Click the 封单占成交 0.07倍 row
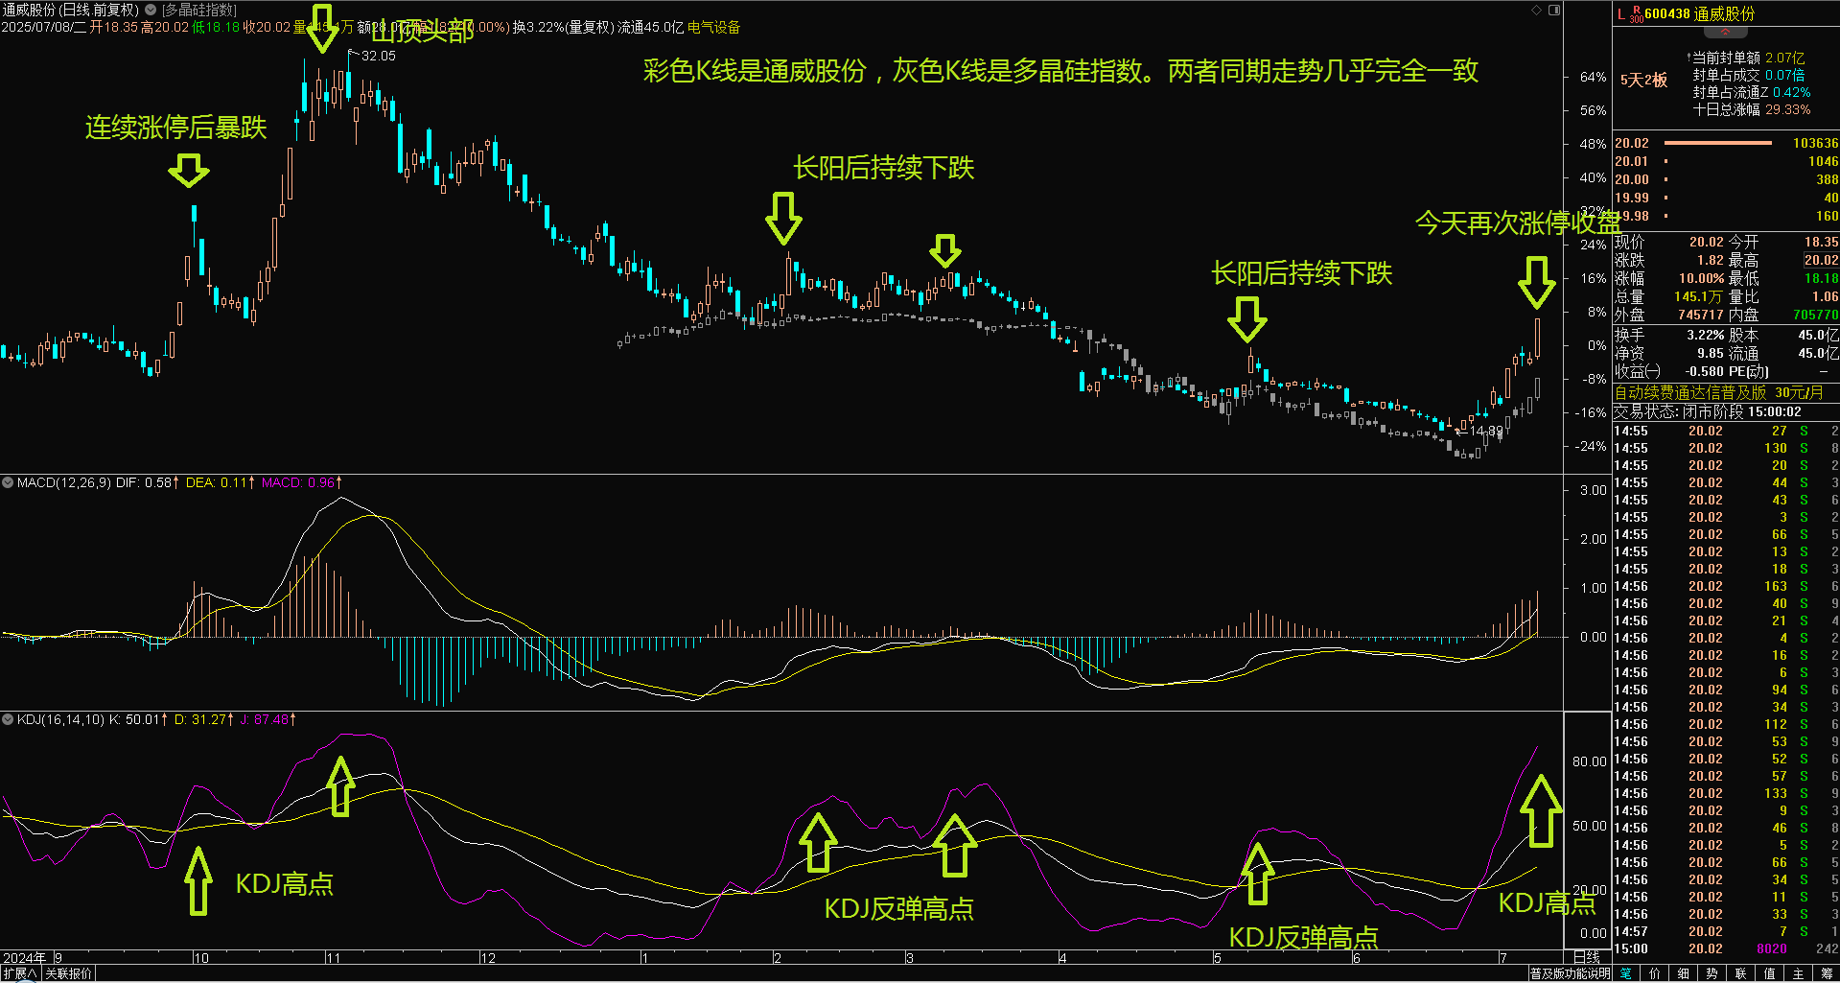The width and height of the screenshot is (1840, 983). click(x=1748, y=76)
